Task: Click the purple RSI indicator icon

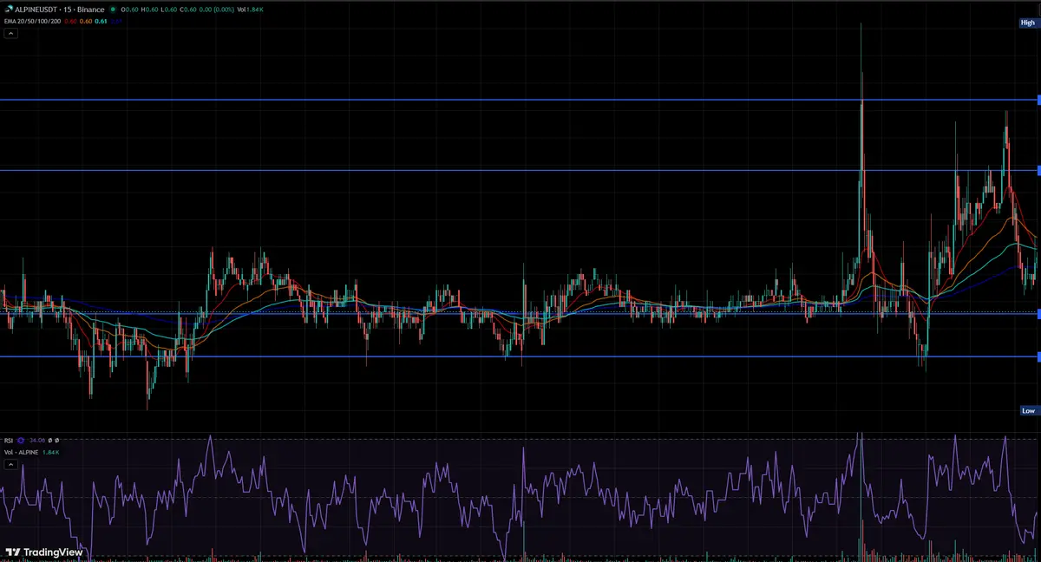Action: [22, 440]
